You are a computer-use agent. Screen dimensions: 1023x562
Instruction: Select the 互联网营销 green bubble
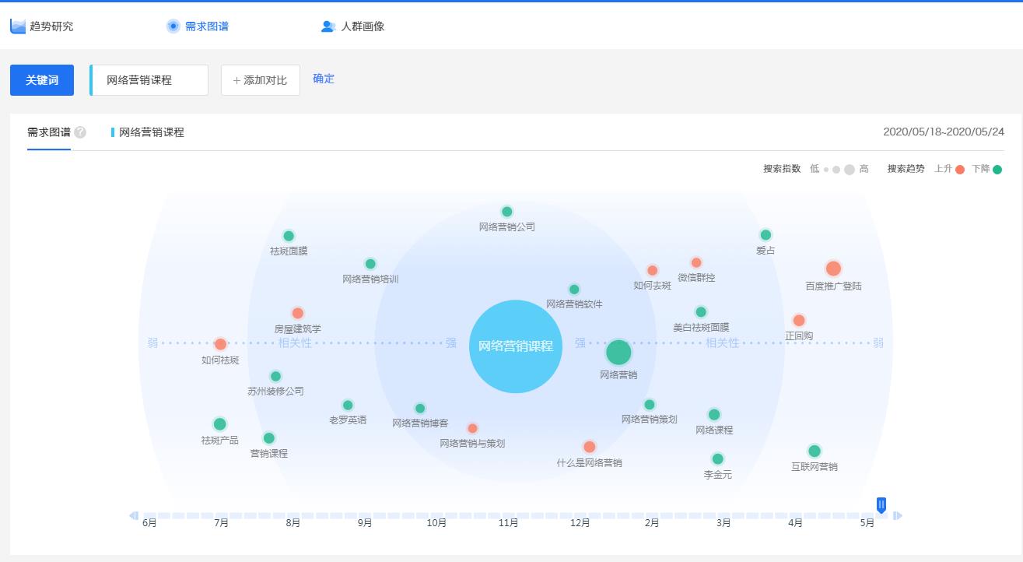(815, 451)
